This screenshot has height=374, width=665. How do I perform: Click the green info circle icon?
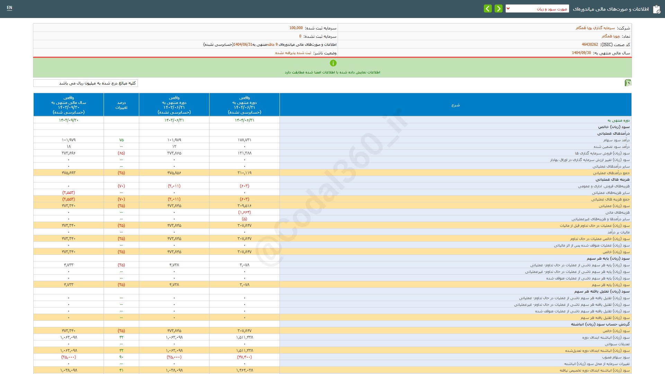pos(333,63)
